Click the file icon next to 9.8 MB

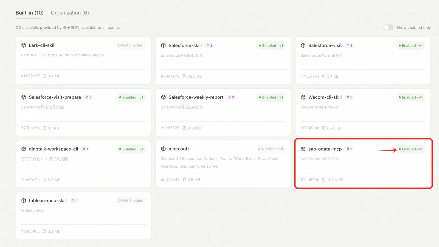tap(184, 179)
